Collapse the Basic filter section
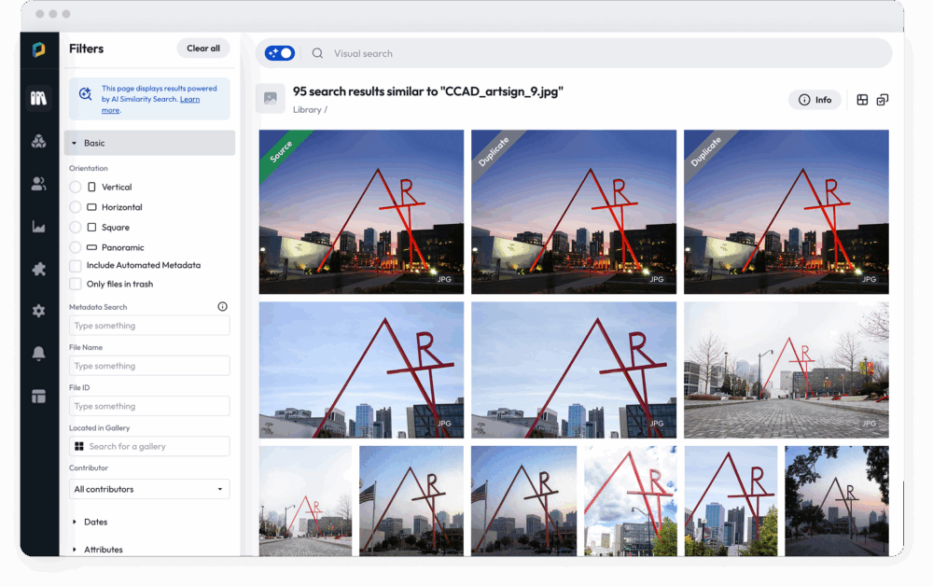Viewport: 933px width, 586px height. [x=149, y=143]
